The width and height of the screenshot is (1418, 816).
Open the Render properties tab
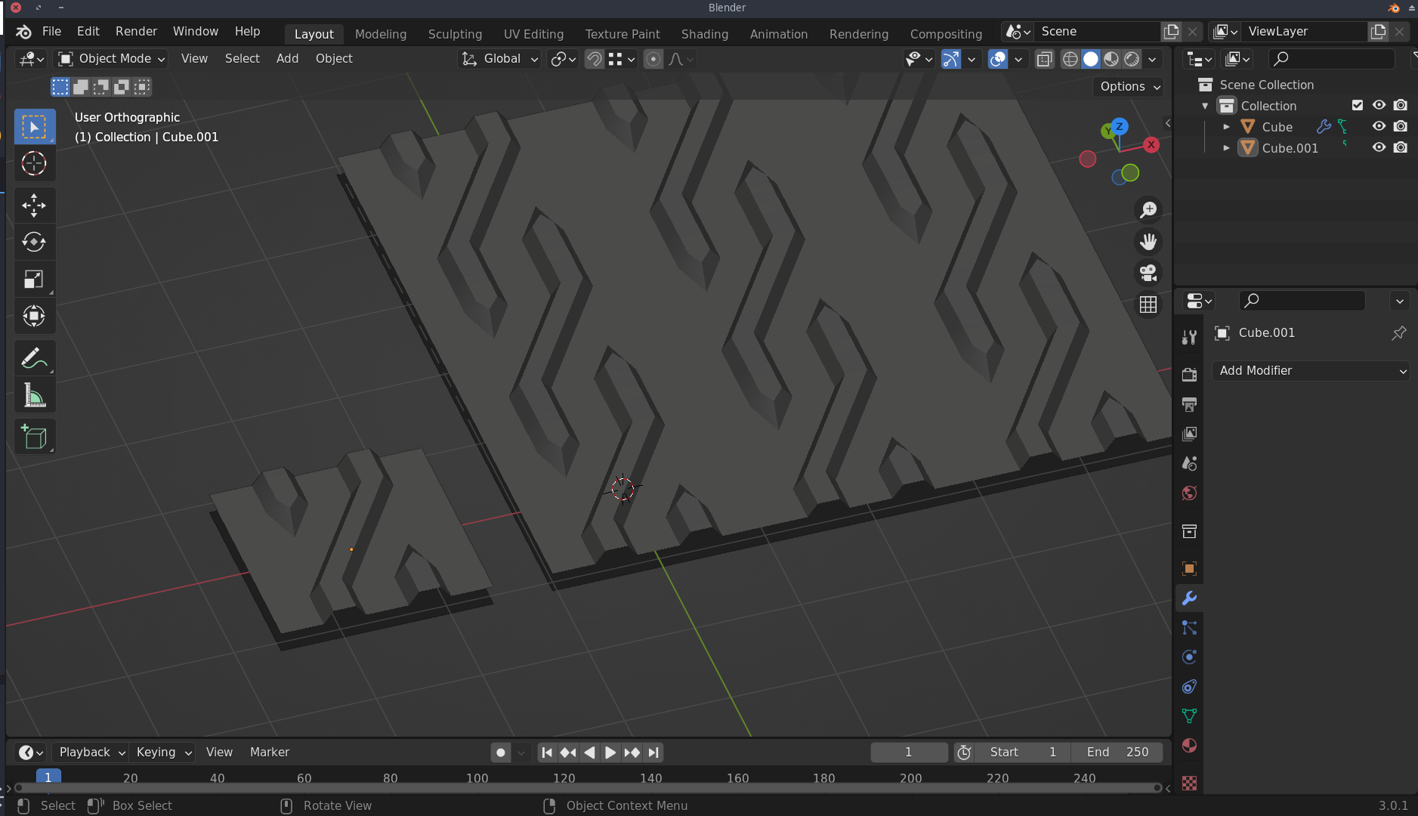click(1189, 374)
